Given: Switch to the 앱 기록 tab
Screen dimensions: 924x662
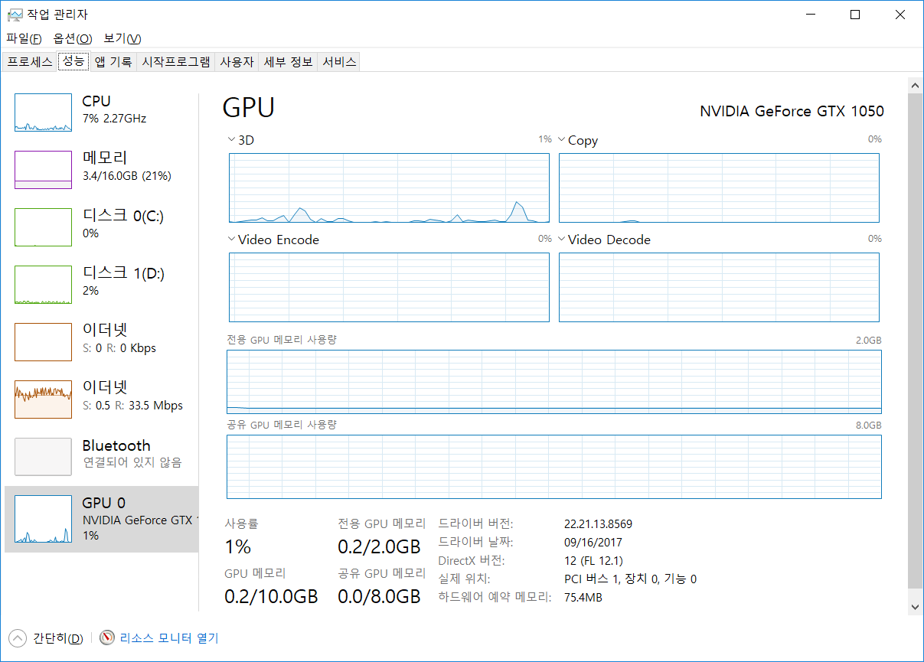Looking at the screenshot, I should click(x=113, y=62).
